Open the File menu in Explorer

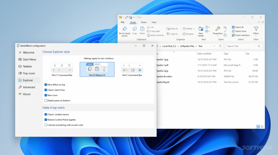click(123, 22)
